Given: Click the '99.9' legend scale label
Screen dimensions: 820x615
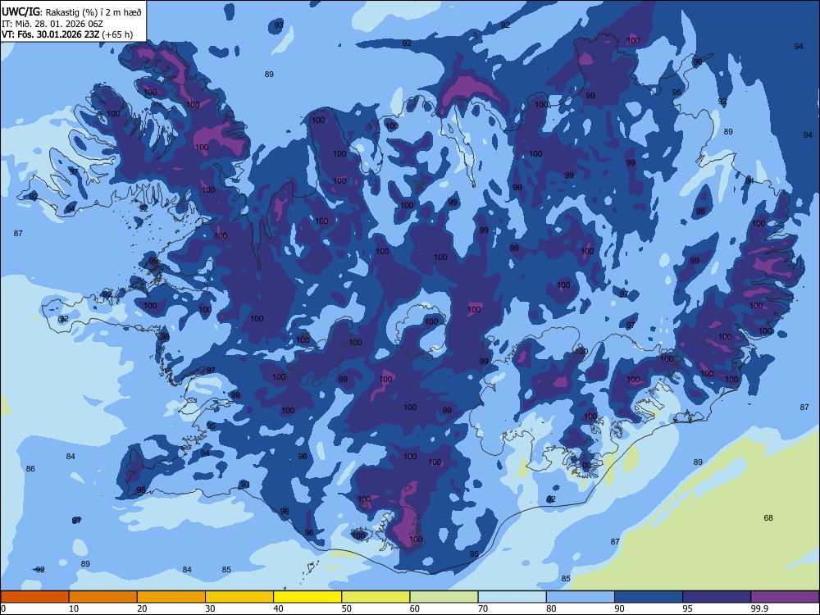Looking at the screenshot, I should 759,608.
